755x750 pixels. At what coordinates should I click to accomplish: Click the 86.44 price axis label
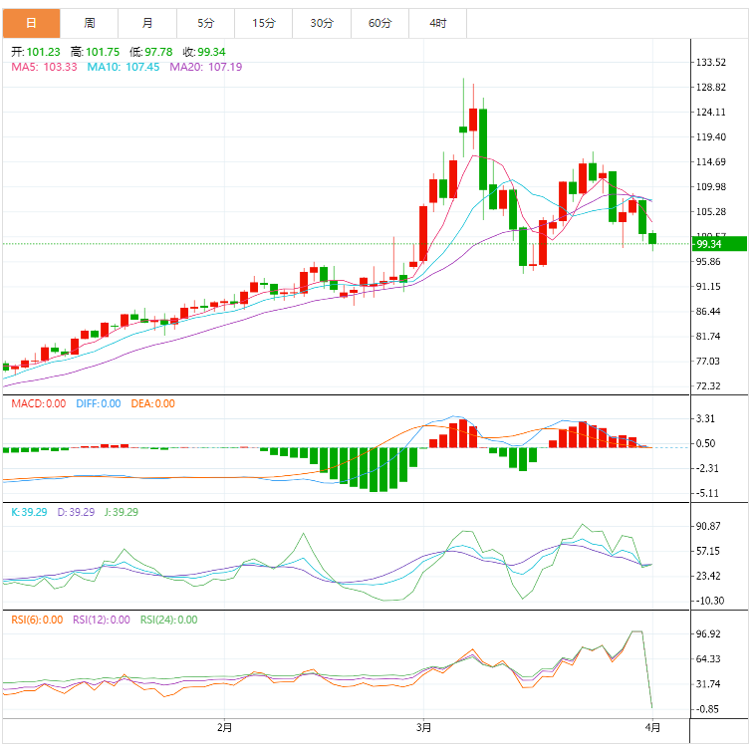(x=708, y=312)
